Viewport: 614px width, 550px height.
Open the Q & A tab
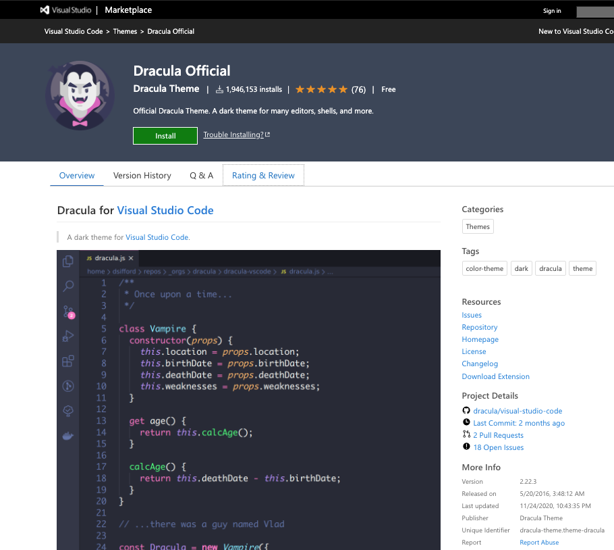(201, 175)
